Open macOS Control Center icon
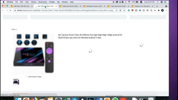 tap(165, 2)
